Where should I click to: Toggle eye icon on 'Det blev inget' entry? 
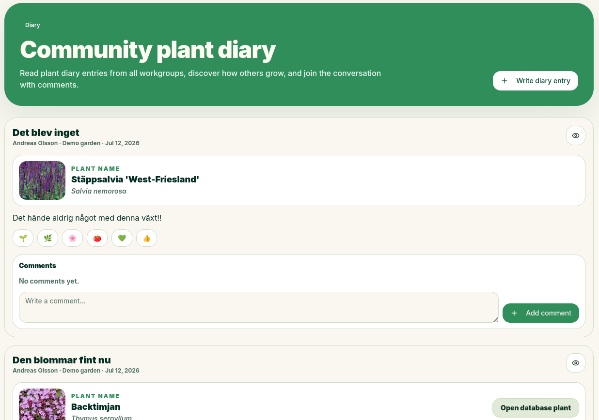pos(576,135)
